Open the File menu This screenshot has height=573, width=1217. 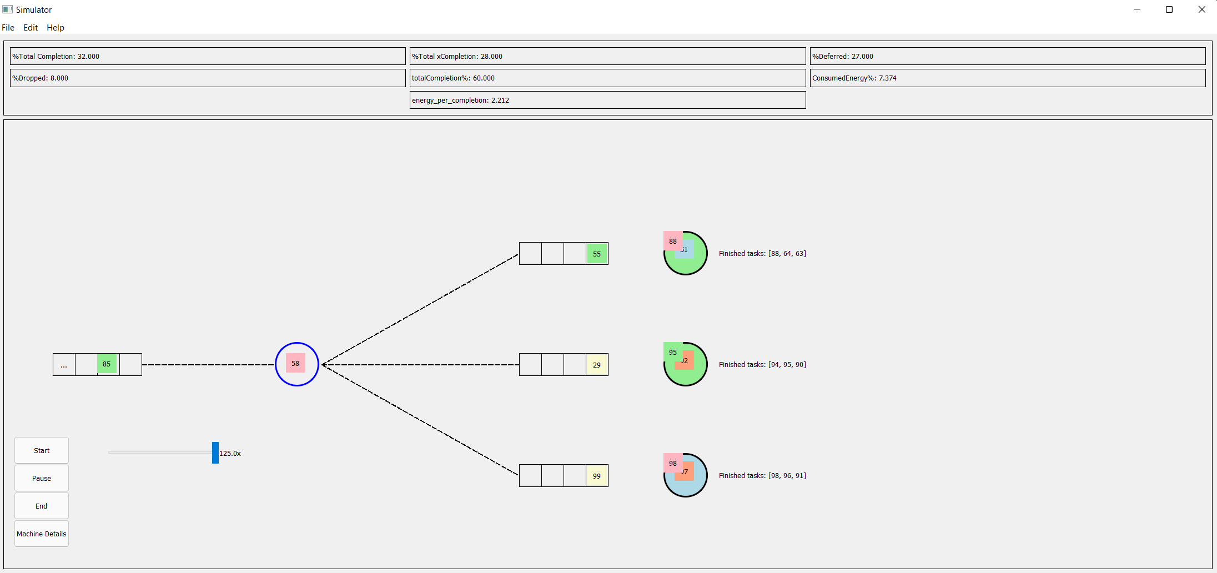point(8,27)
